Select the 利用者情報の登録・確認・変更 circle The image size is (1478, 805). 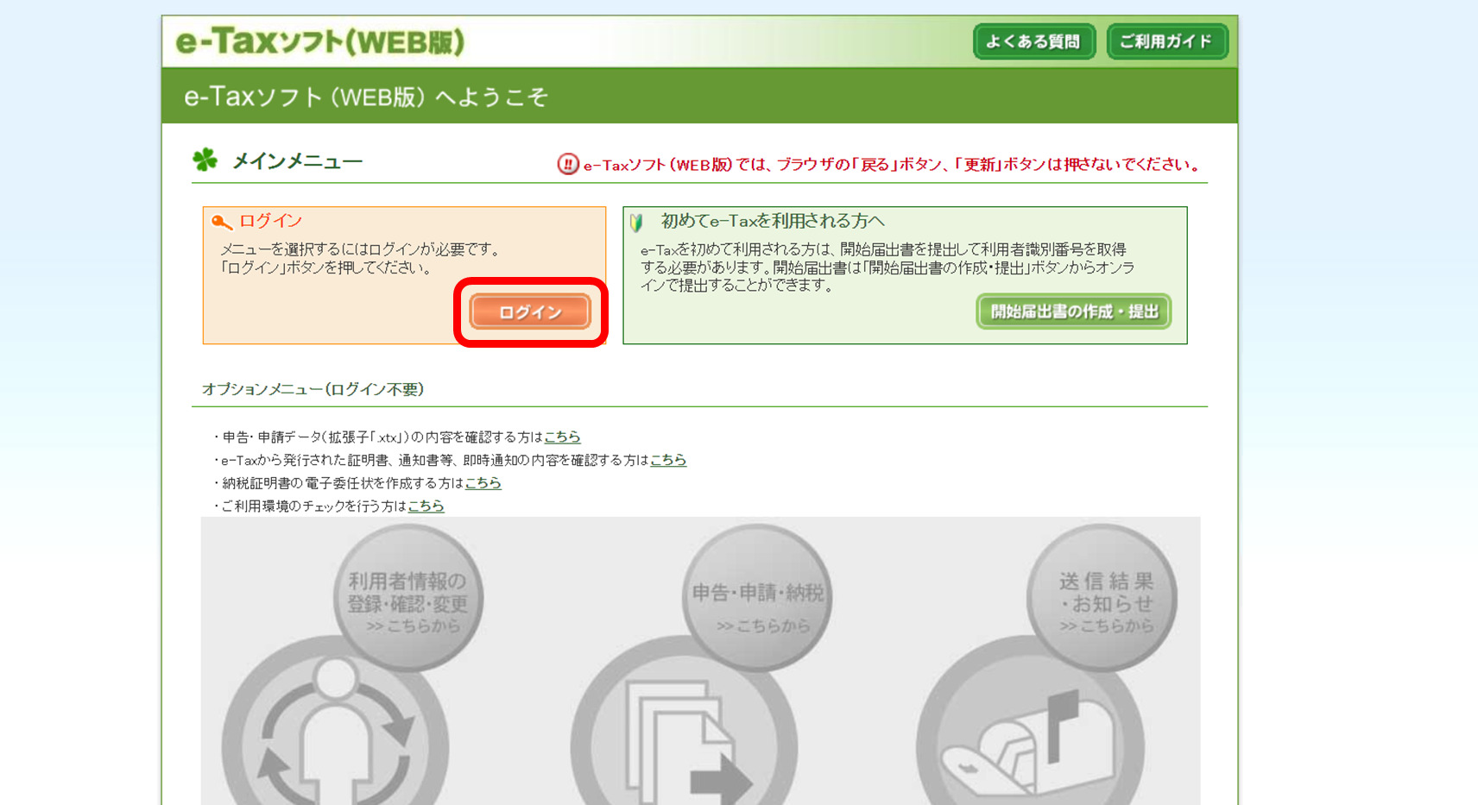407,599
